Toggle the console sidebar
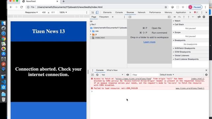 tap(92, 75)
